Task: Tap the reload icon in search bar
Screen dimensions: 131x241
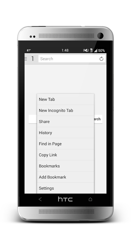Action: 101,59
